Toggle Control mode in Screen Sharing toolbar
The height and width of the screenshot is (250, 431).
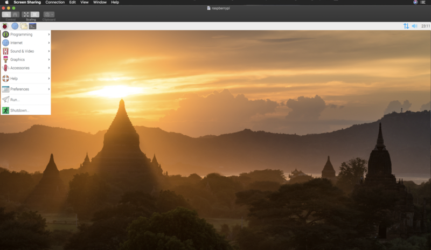pos(6,15)
